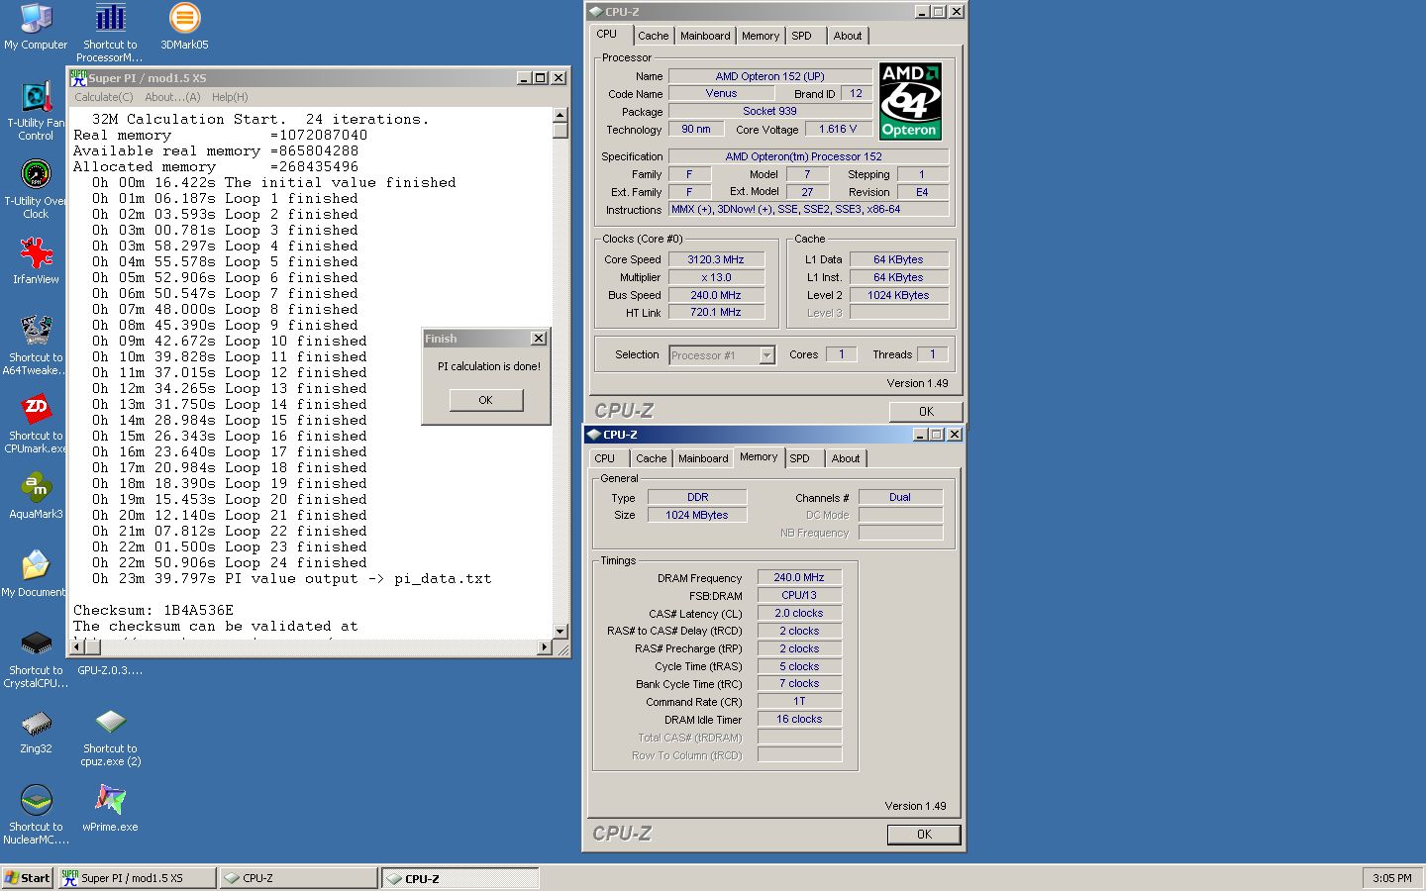The width and height of the screenshot is (1426, 891).
Task: Switch to Memory tab in upper CPU-Z
Action: [761, 36]
